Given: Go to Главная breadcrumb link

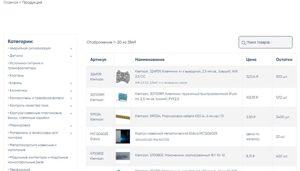Looking at the screenshot, I should tap(11, 3).
